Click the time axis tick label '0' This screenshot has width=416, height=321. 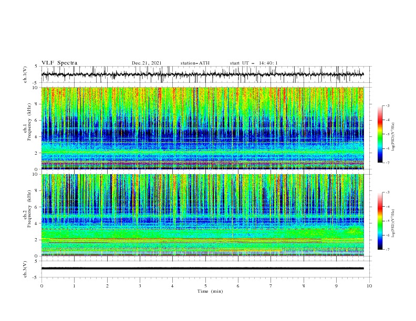[x=41, y=286]
